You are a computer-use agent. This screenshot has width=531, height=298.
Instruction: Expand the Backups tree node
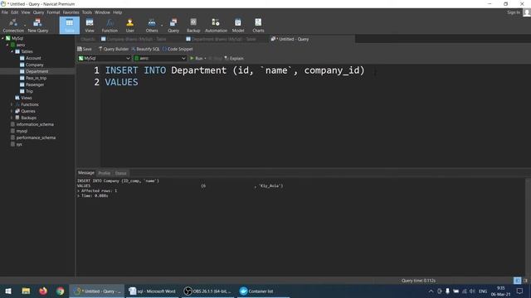pos(12,118)
